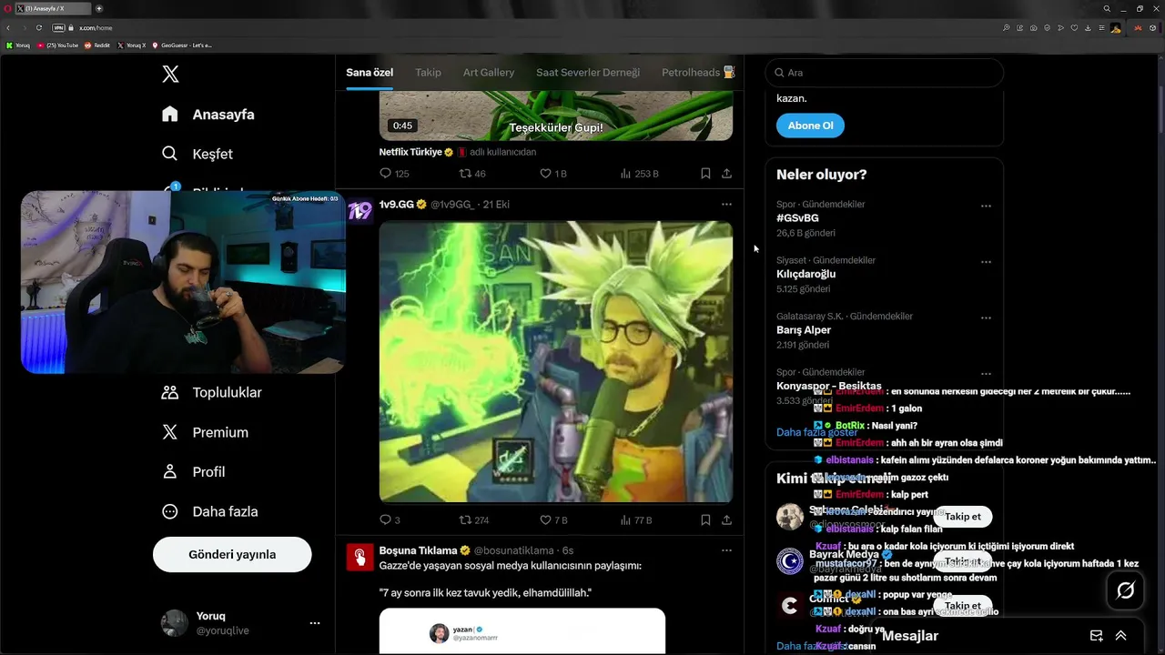Open more options for Boşuna Tıklama post
Image resolution: width=1165 pixels, height=655 pixels.
726,550
